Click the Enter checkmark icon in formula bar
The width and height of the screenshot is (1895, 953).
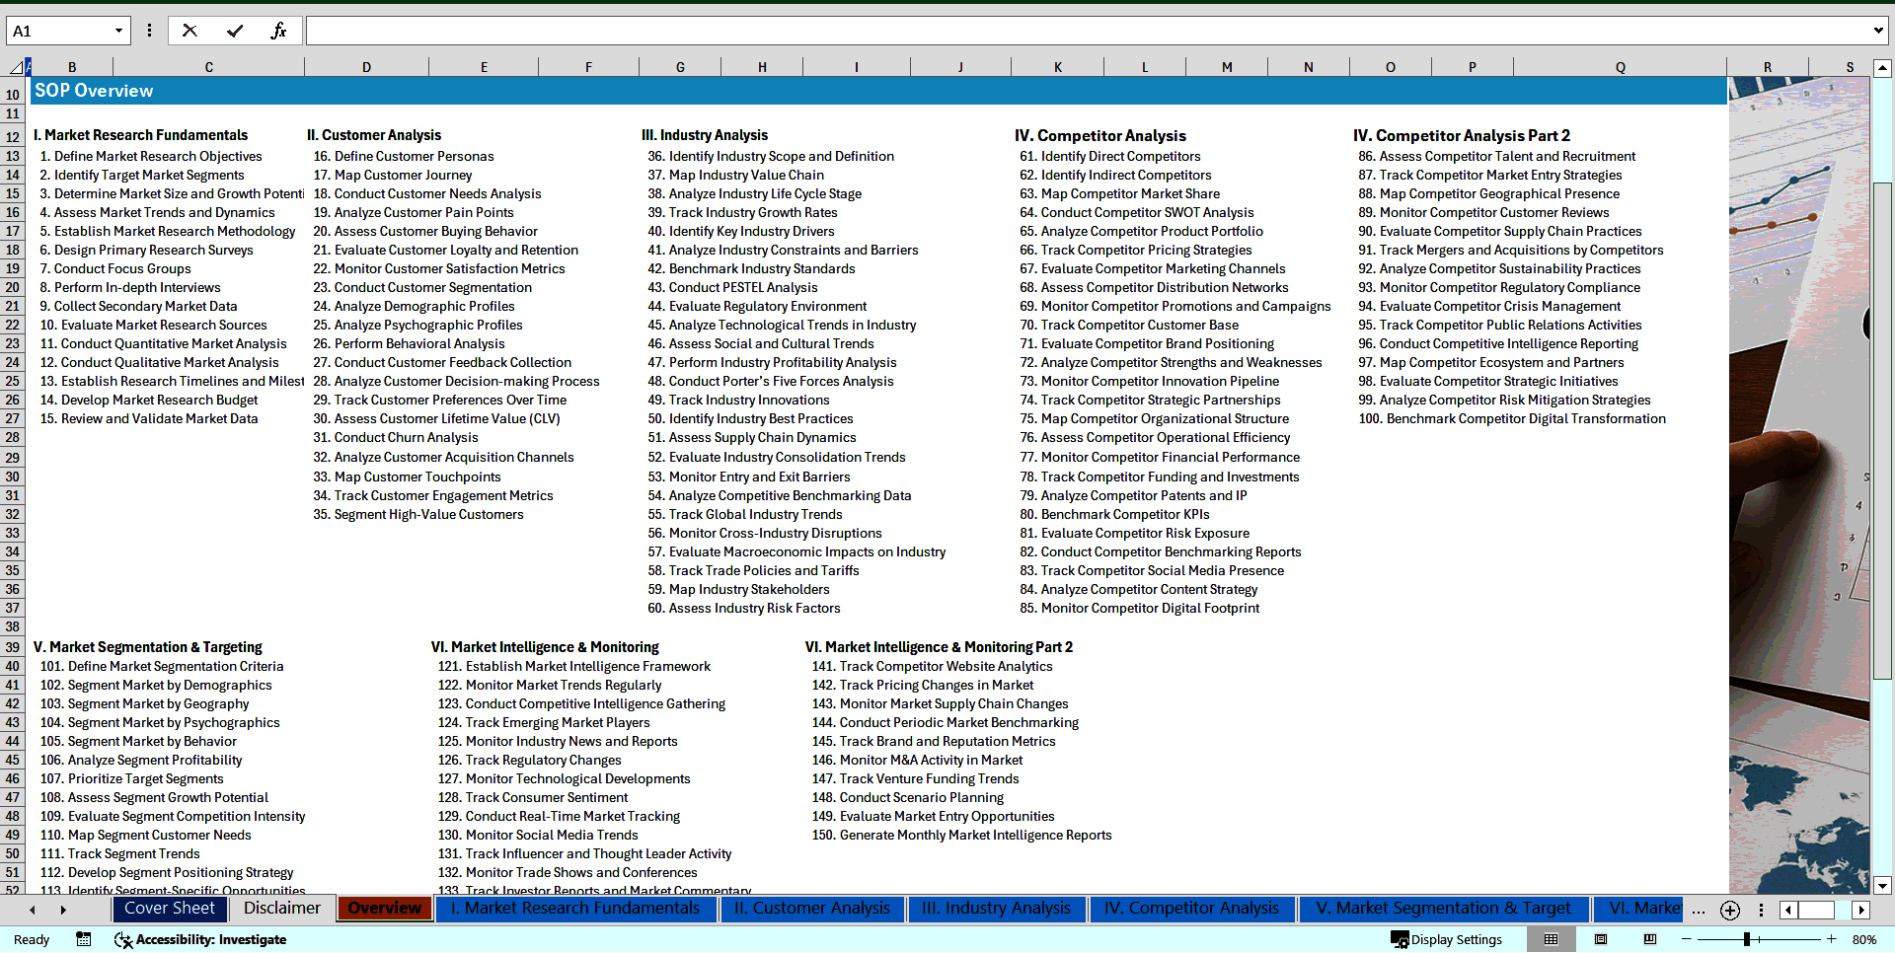[x=235, y=31]
